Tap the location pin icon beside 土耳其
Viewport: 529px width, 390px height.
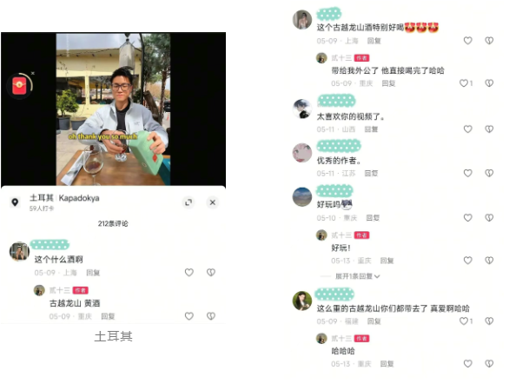(15, 202)
